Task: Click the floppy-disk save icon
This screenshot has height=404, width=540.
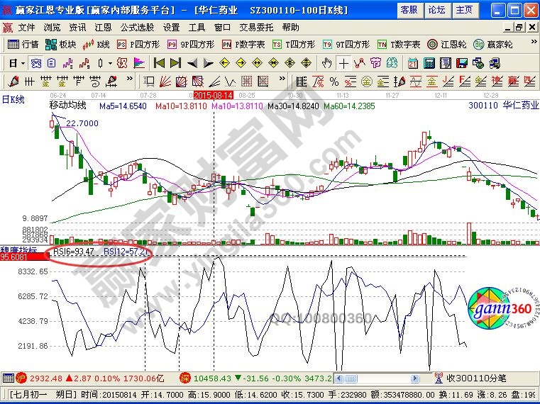Action: pyautogui.click(x=461, y=63)
